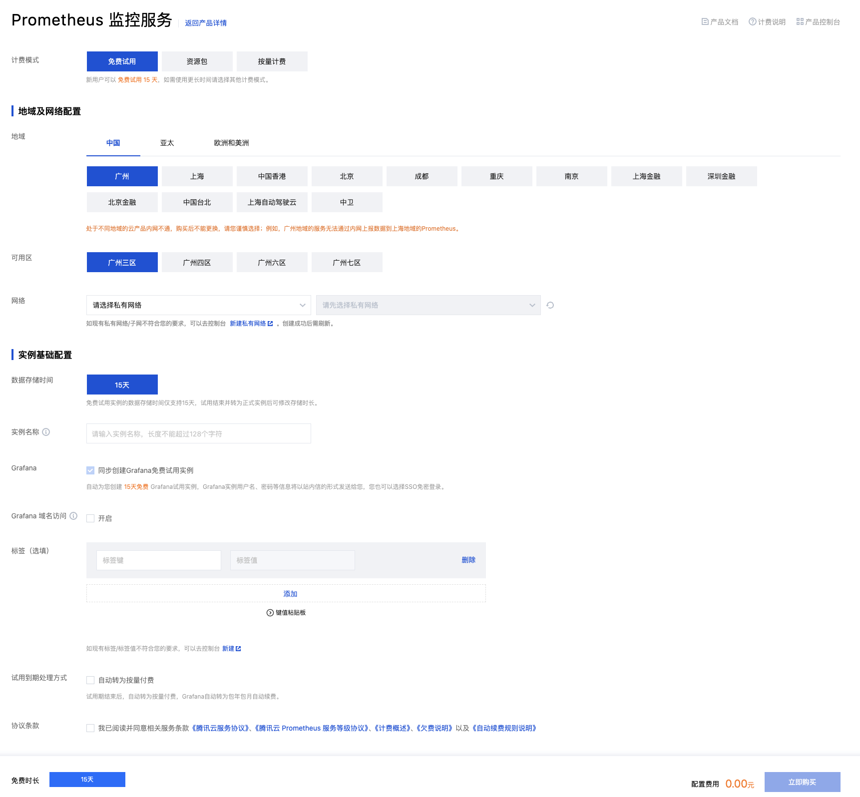Viewport: 860px width, 797px height.
Task: Select 按量计费 billing mode
Action: (272, 61)
